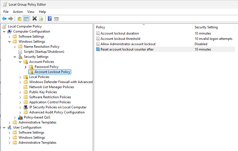Image resolution: width=238 pixels, height=151 pixels.
Task: Select Account Lockout Policy in the tree
Action: point(52,72)
